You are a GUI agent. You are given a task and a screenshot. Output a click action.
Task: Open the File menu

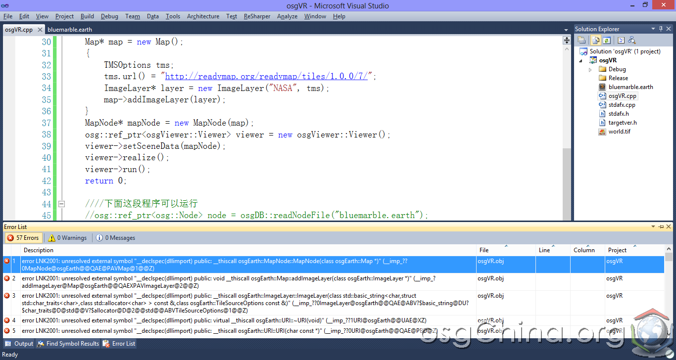[x=8, y=16]
